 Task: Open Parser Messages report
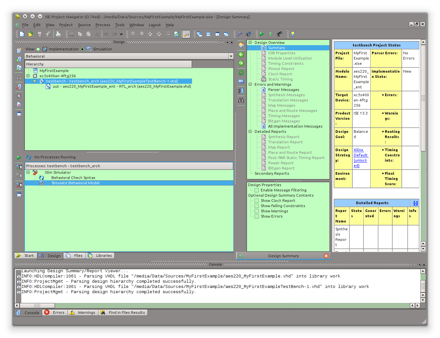pyautogui.click(x=284, y=90)
